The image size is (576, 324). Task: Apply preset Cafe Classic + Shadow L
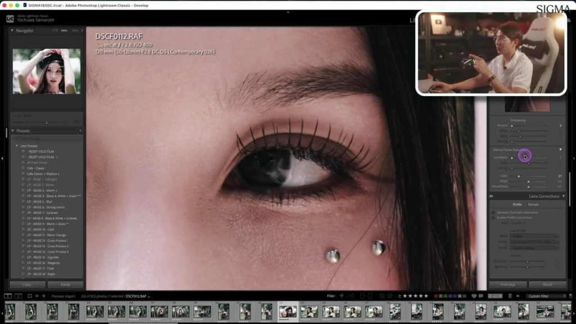pos(43,174)
